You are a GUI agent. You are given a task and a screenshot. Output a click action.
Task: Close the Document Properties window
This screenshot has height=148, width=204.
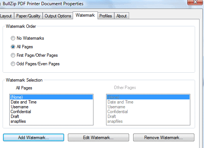pyautogui.click(x=195, y=2)
